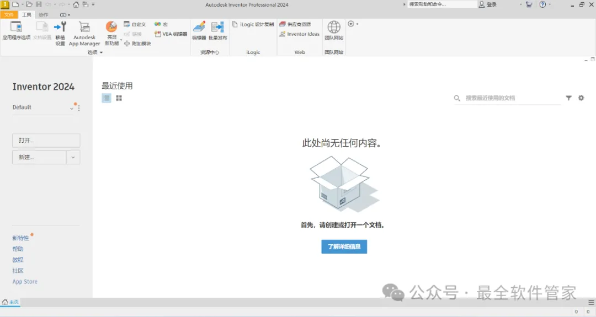Open the customize quick access toolbar dropdown
This screenshot has height=317, width=596.
coord(93,4)
